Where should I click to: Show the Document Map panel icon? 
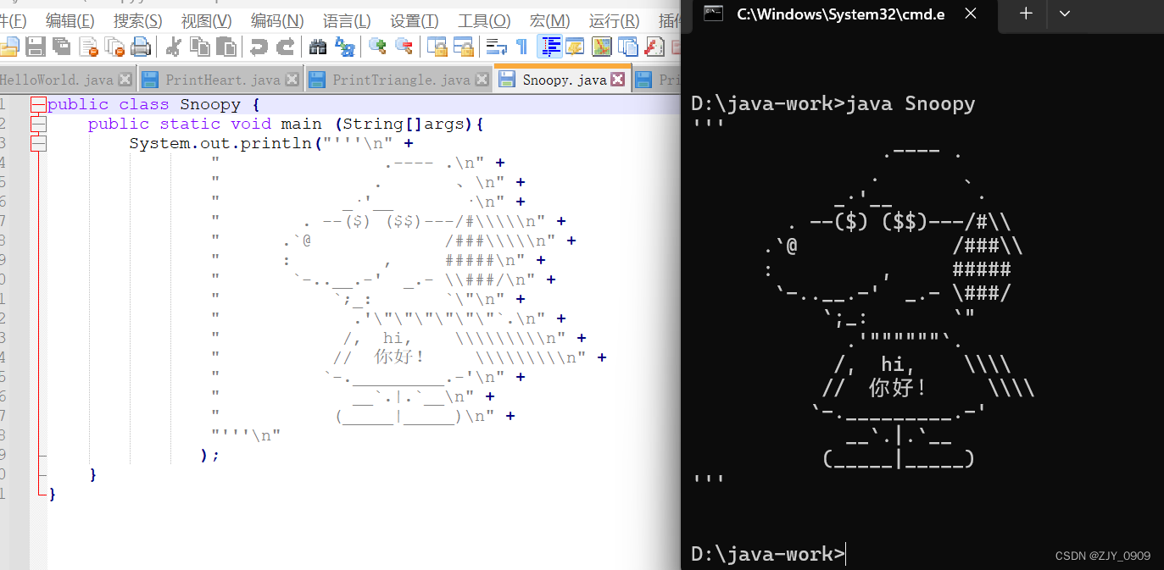(602, 47)
